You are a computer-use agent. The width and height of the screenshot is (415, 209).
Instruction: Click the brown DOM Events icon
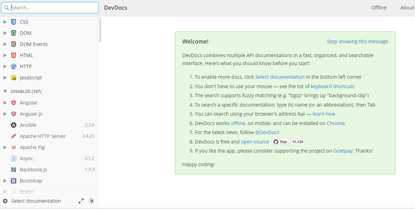point(14,44)
